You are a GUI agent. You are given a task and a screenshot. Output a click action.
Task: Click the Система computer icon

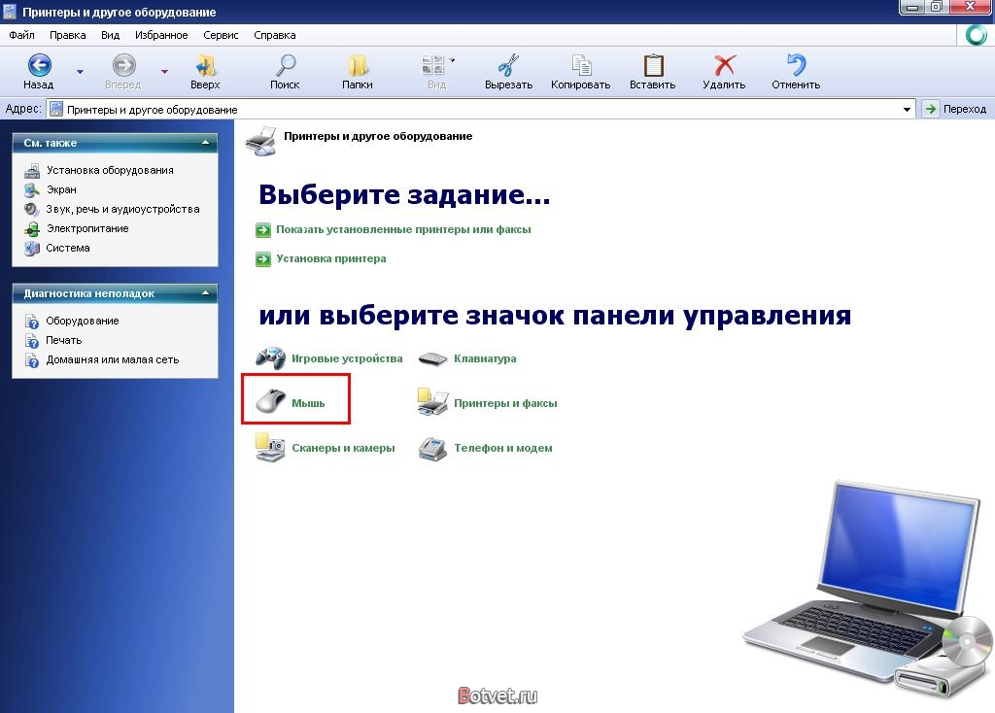pyautogui.click(x=32, y=248)
